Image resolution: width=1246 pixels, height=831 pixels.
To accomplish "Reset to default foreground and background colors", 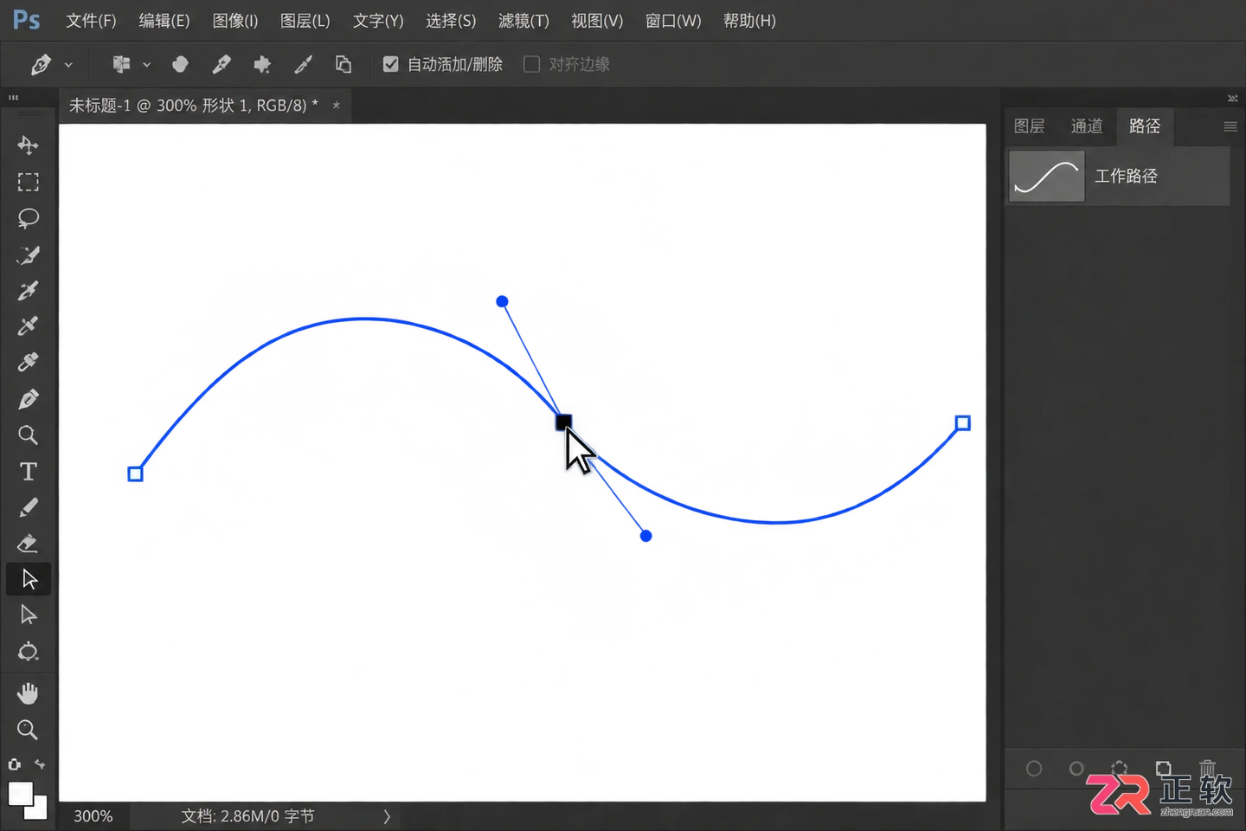I will (14, 764).
